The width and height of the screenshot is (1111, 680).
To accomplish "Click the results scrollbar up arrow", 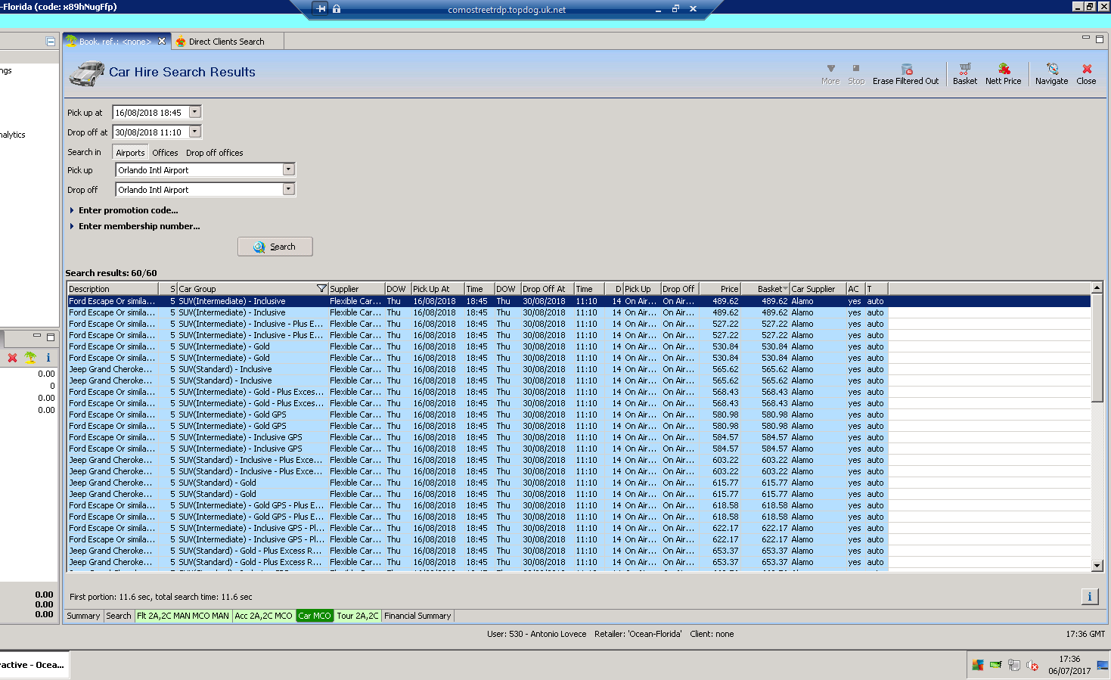I will click(x=1097, y=288).
